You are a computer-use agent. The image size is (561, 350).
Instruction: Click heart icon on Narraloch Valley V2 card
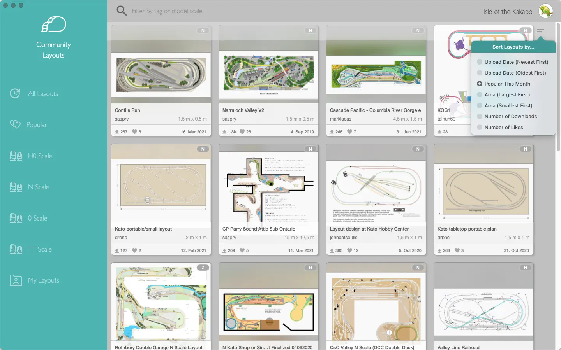tap(242, 132)
